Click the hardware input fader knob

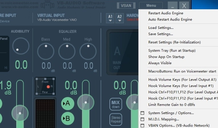coord(20,113)
